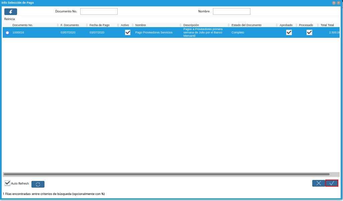Toggle the Activo checkbox in row 1000016
The image size is (343, 201).
[128, 32]
